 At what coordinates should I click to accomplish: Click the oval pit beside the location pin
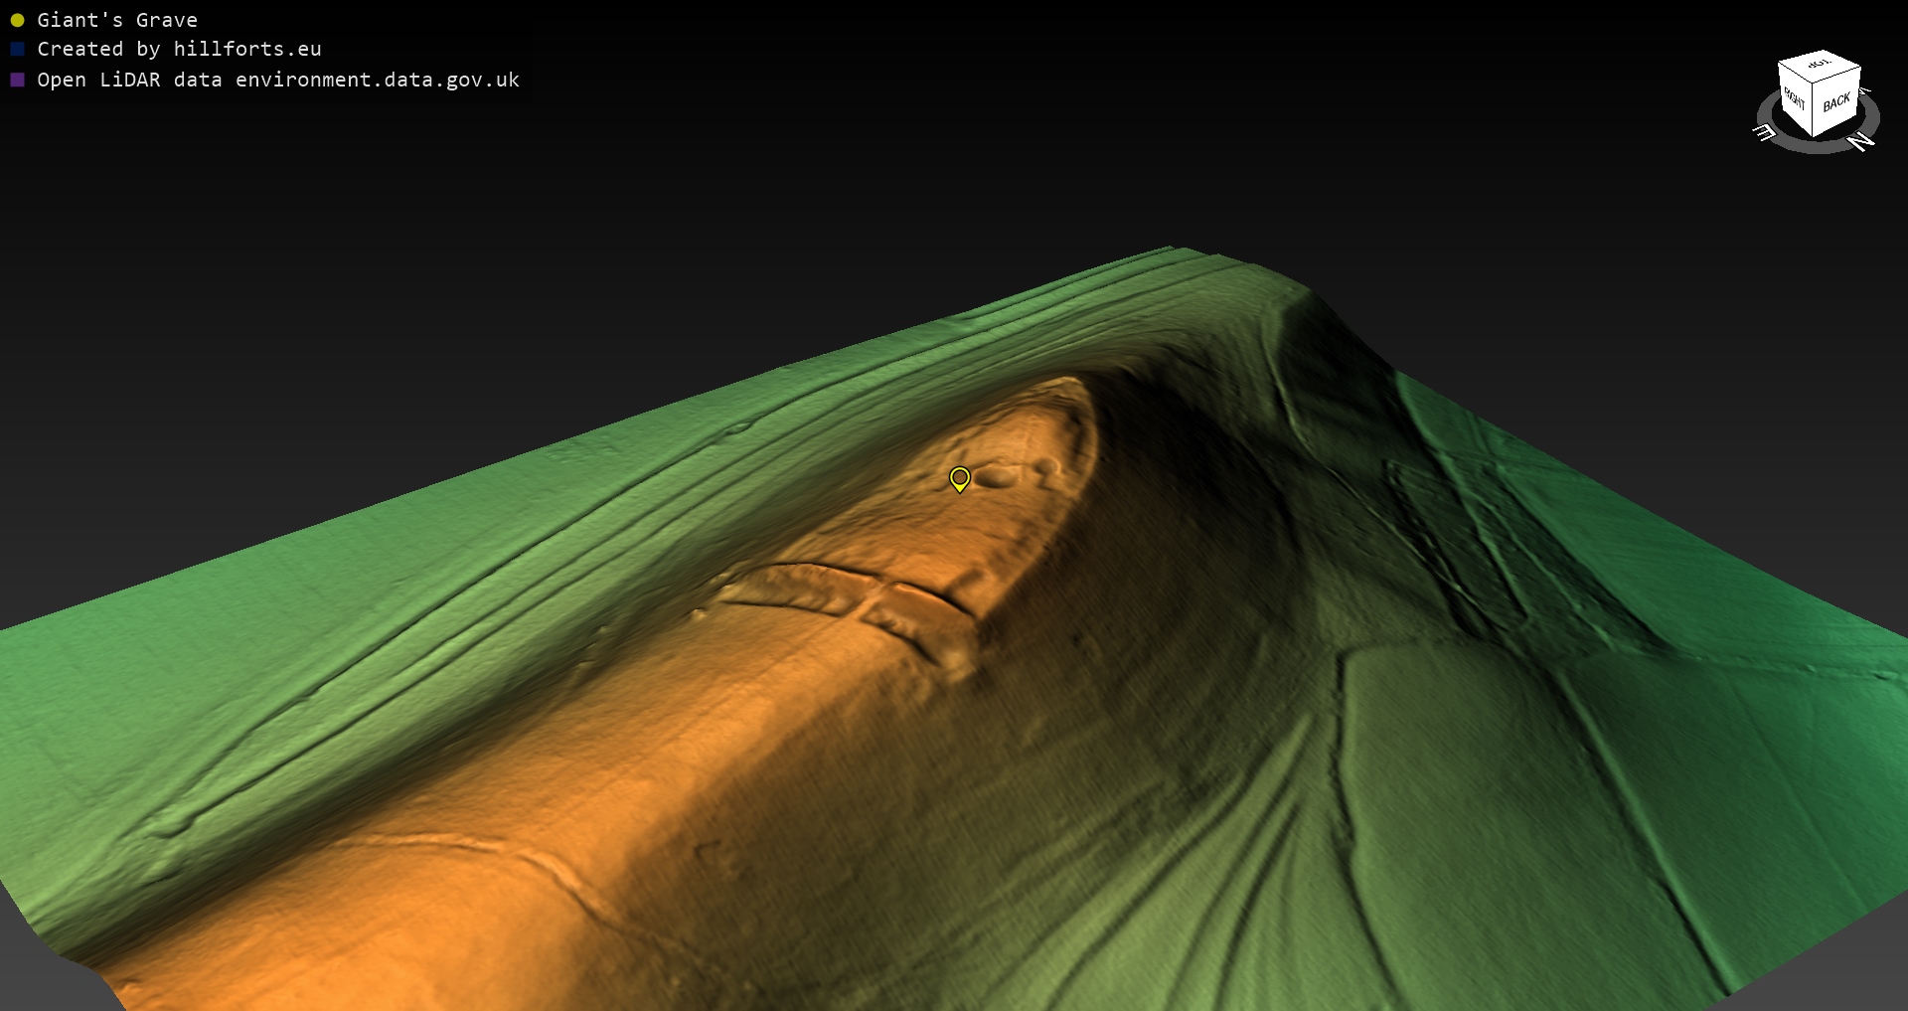click(996, 478)
